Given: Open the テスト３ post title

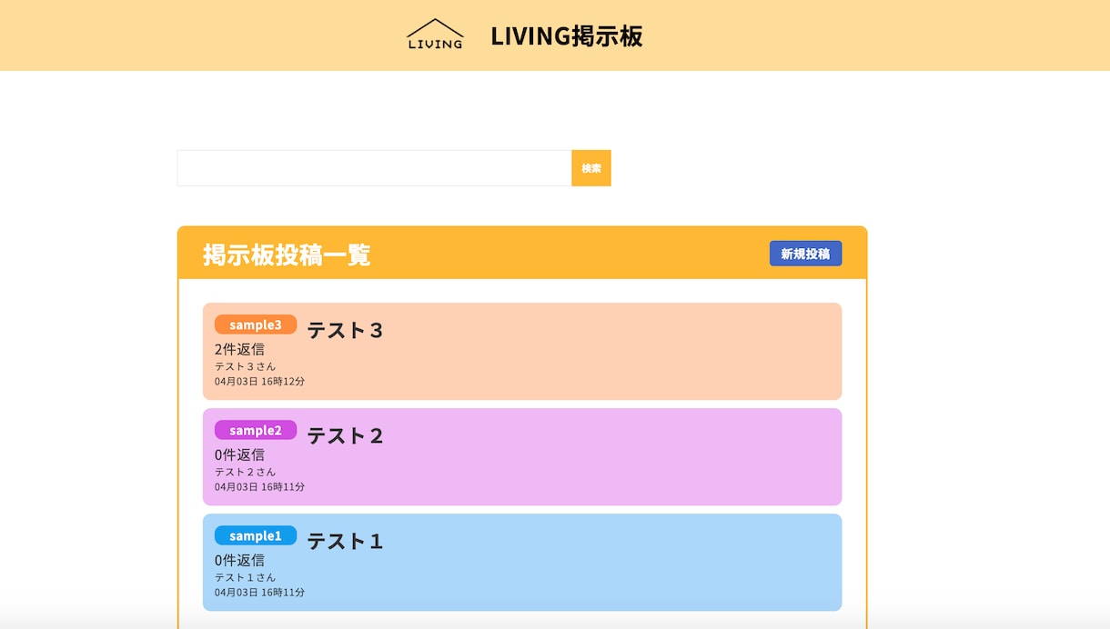Looking at the screenshot, I should coord(345,330).
